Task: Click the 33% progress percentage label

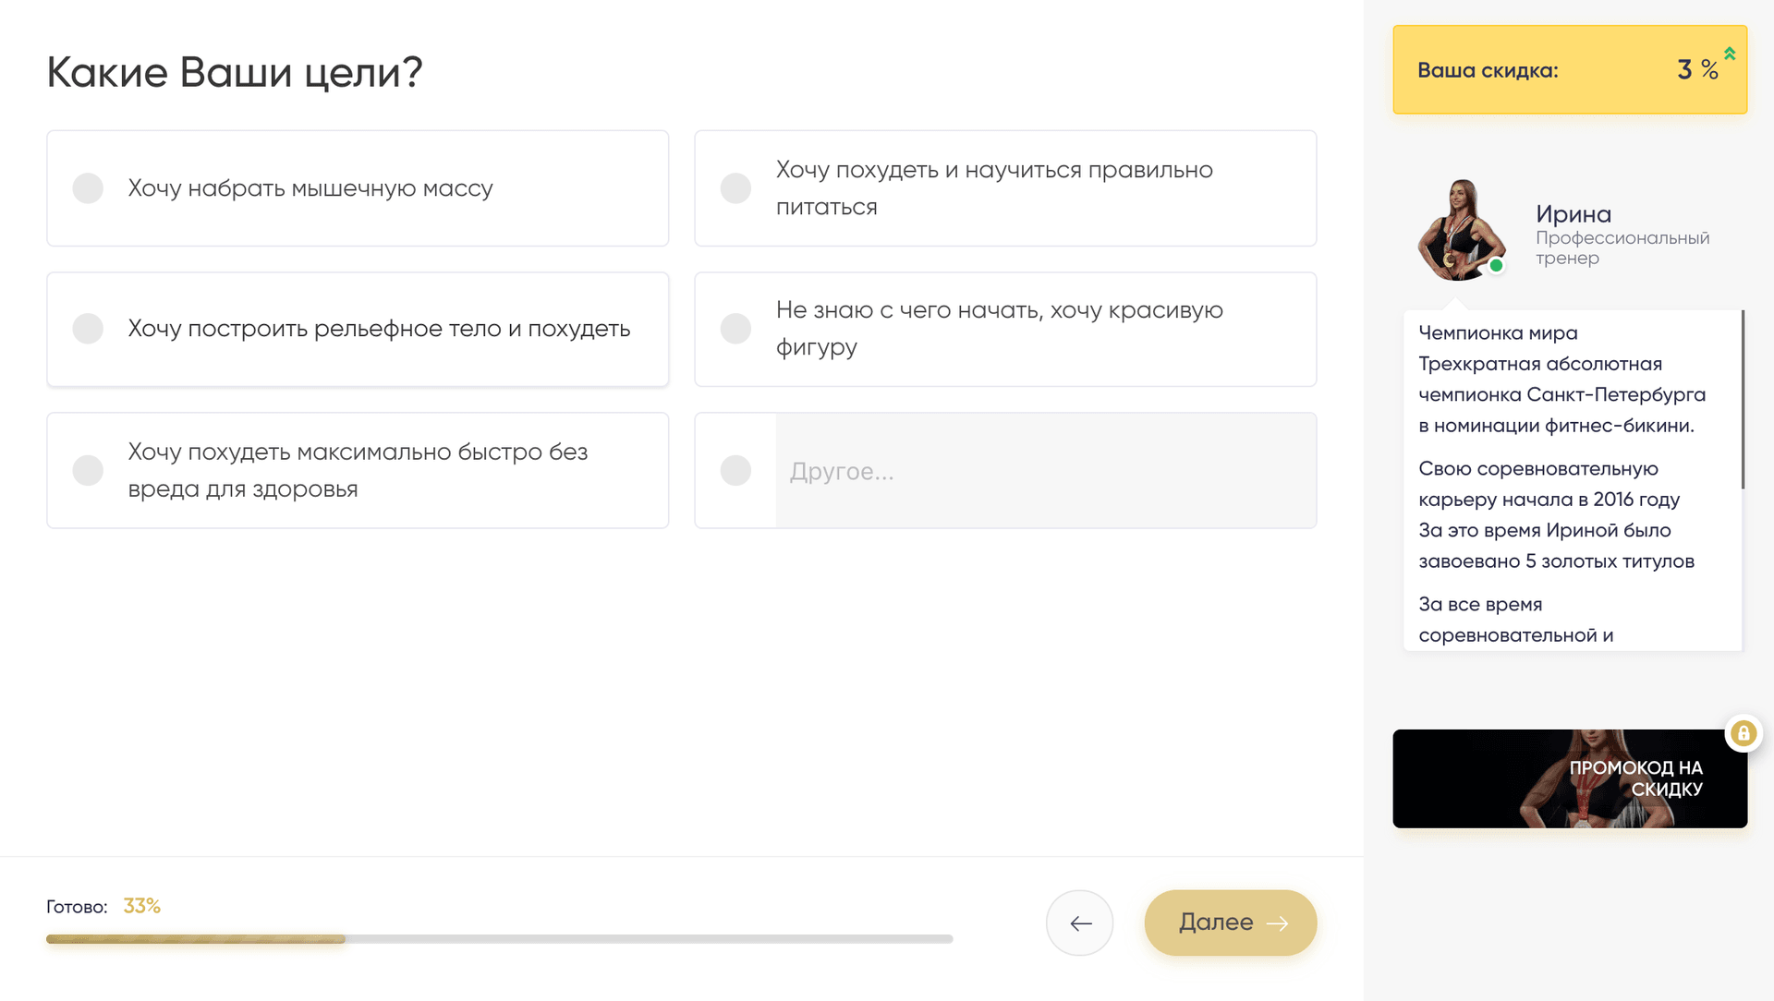Action: tap(141, 906)
